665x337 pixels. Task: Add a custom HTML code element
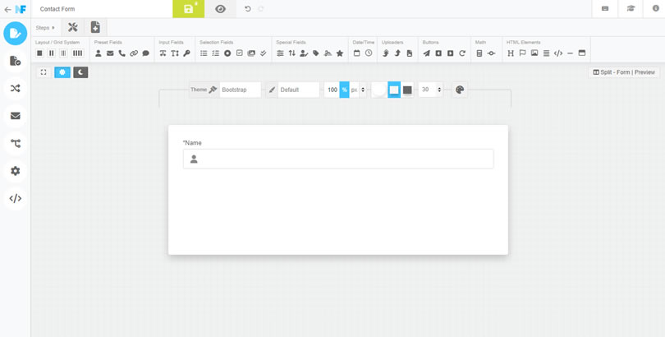point(558,53)
